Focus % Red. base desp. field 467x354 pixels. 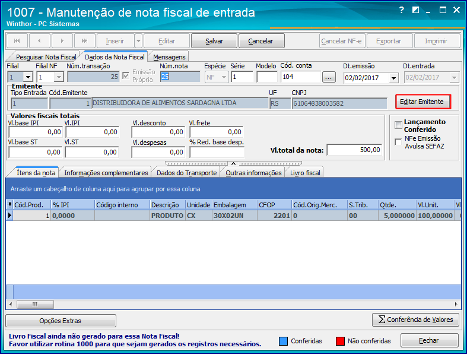217,152
